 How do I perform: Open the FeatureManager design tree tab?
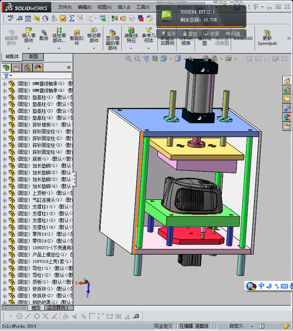pos(6,68)
